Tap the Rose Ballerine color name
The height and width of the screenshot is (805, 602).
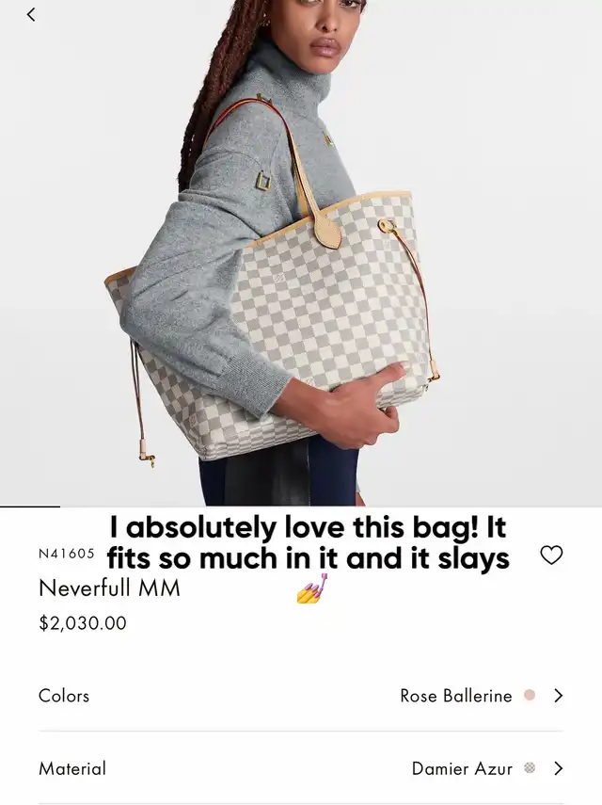(456, 696)
